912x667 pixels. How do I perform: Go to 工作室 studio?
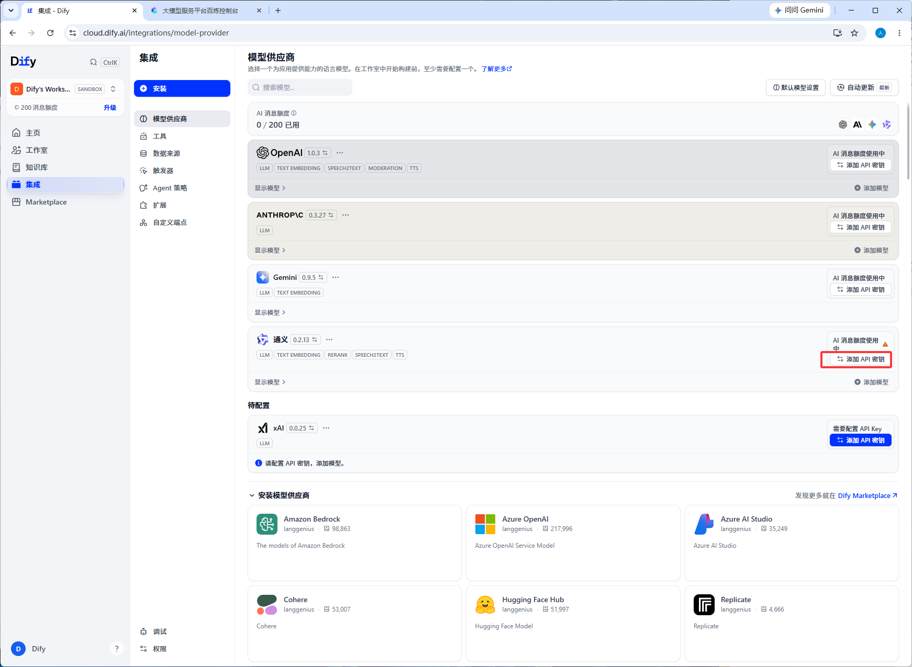pos(65,150)
